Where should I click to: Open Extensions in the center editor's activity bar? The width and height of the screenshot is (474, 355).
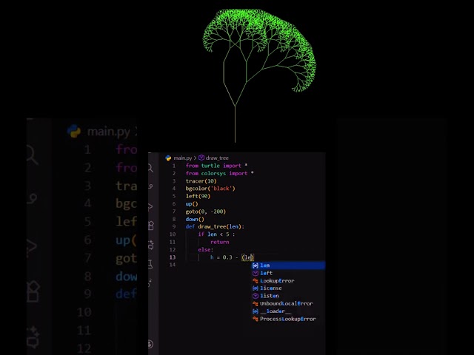tap(151, 225)
